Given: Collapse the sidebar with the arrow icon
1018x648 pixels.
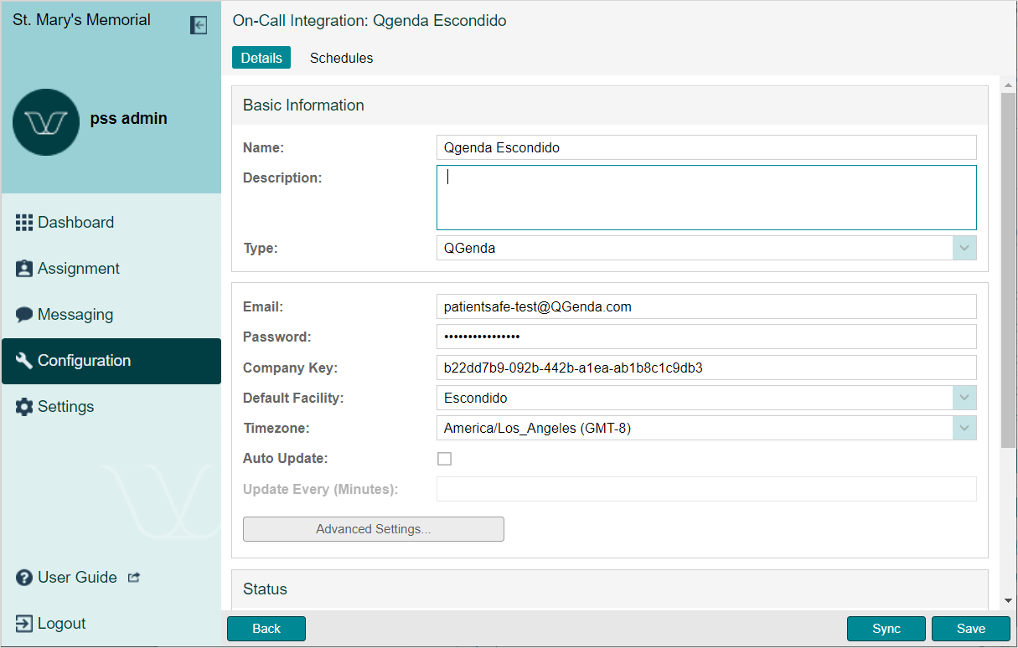Looking at the screenshot, I should (x=199, y=25).
